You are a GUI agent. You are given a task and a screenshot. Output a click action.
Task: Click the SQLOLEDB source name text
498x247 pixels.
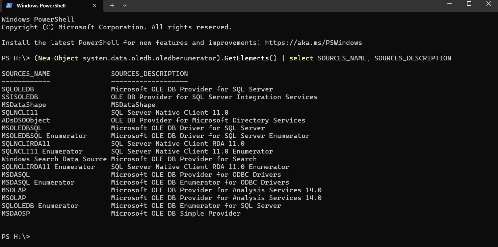pyautogui.click(x=18, y=89)
